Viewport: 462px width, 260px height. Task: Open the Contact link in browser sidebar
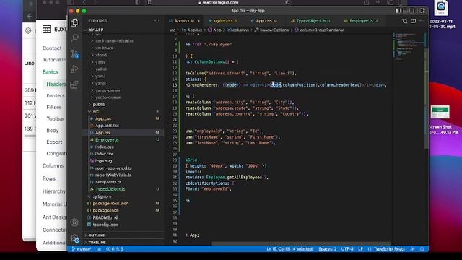[x=52, y=48]
